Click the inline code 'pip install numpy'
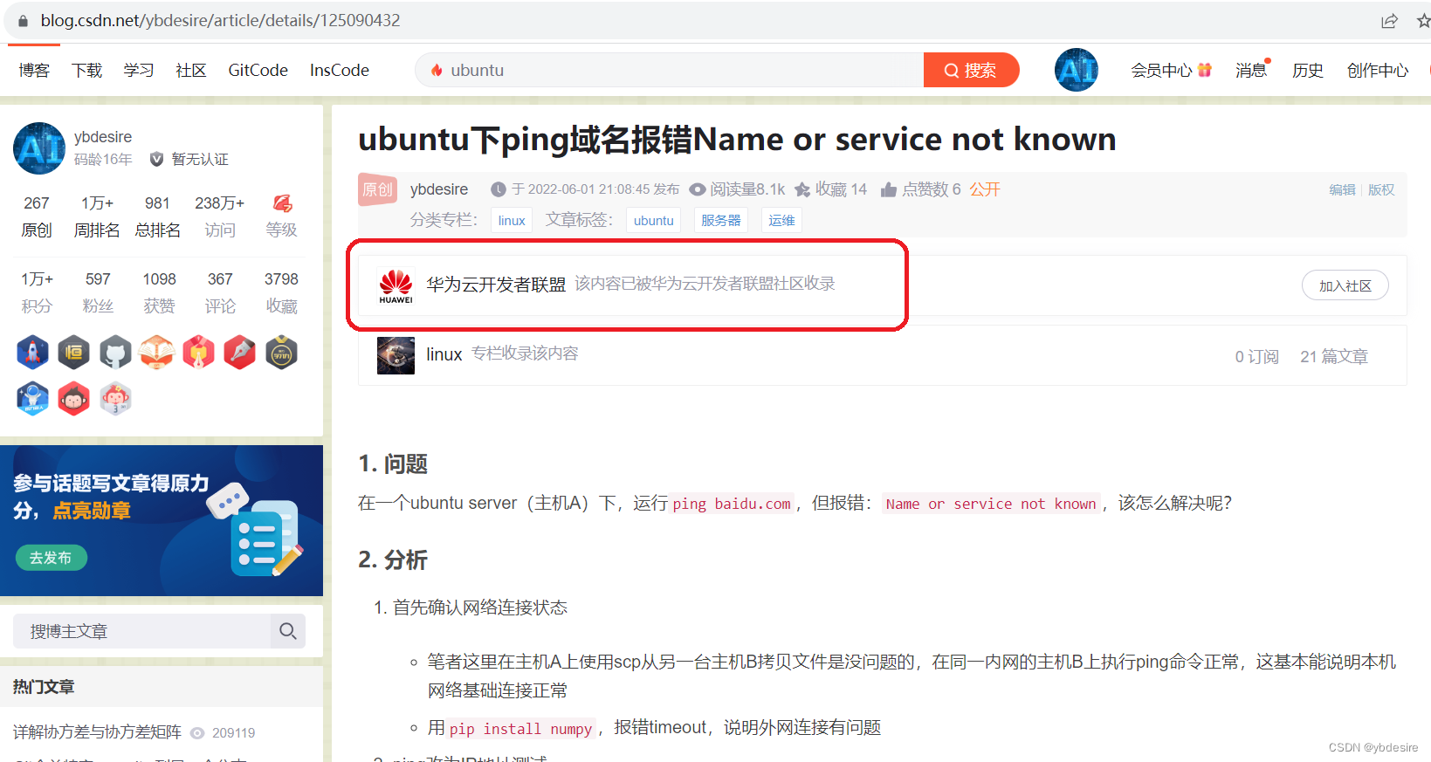 pyautogui.click(x=521, y=729)
